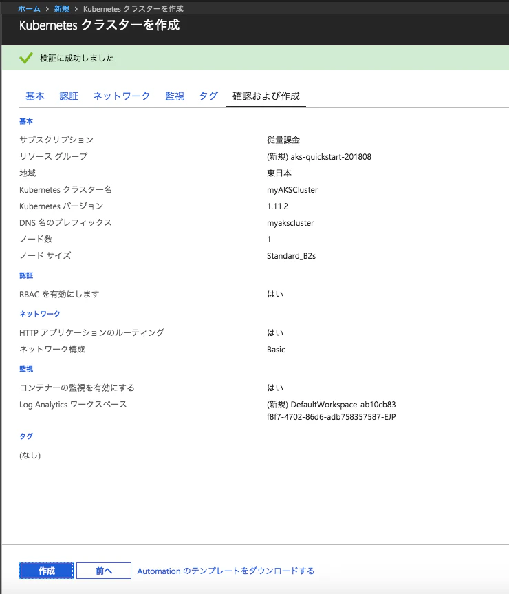Download the Automation template link

coord(226,571)
